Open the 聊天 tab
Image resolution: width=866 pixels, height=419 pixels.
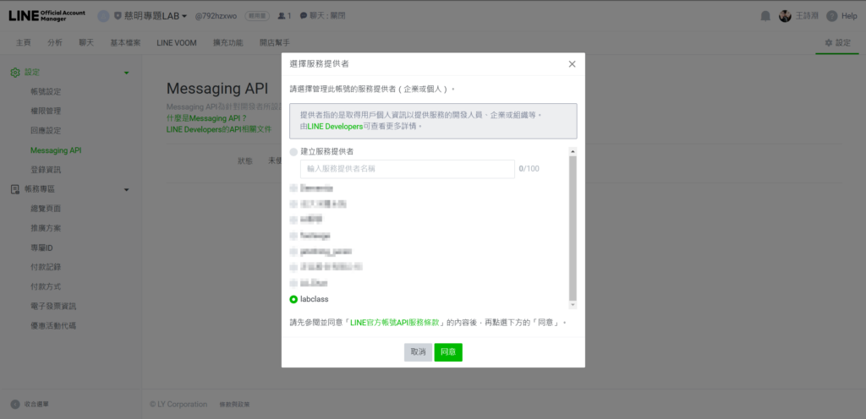pyautogui.click(x=86, y=43)
